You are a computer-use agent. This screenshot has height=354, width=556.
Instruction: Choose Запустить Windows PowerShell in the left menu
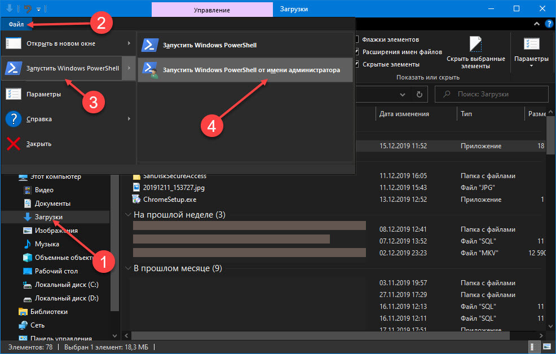coord(63,68)
